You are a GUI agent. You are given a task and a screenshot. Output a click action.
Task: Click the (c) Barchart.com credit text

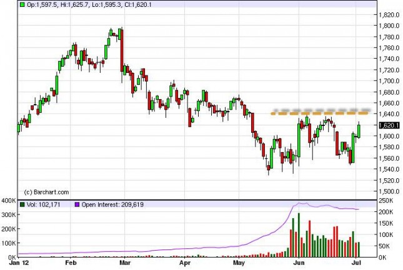(46, 192)
